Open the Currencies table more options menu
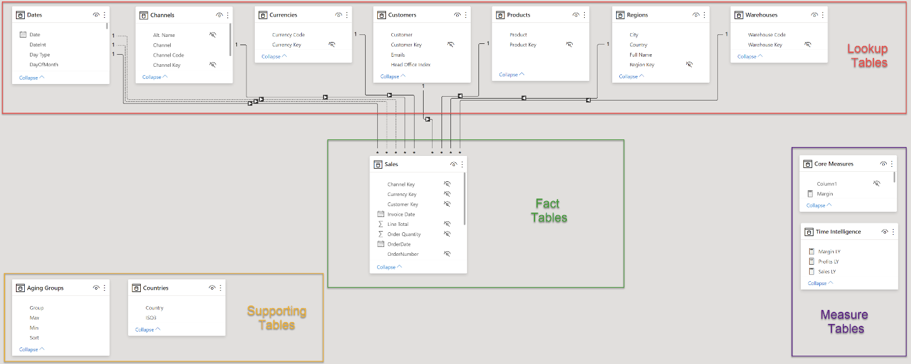The width and height of the screenshot is (911, 364). [347, 15]
